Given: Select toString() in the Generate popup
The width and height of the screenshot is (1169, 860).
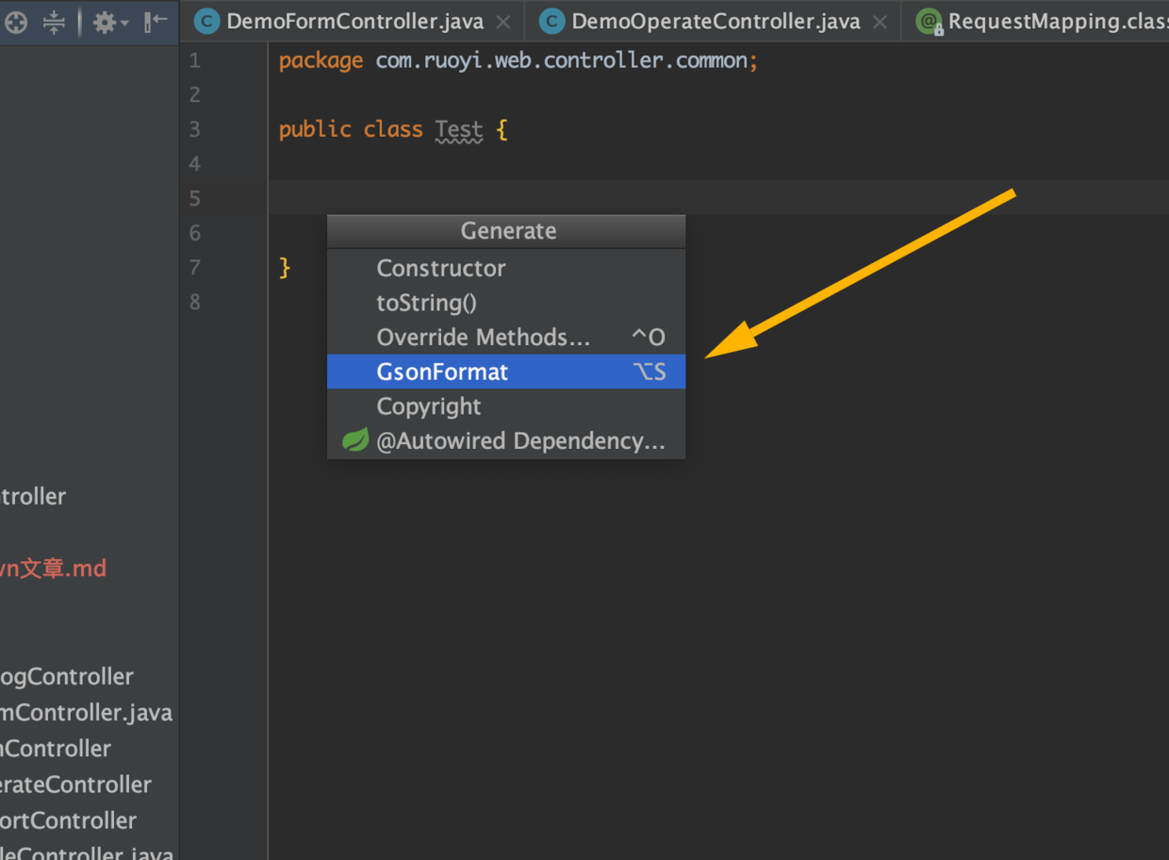Looking at the screenshot, I should click(427, 303).
